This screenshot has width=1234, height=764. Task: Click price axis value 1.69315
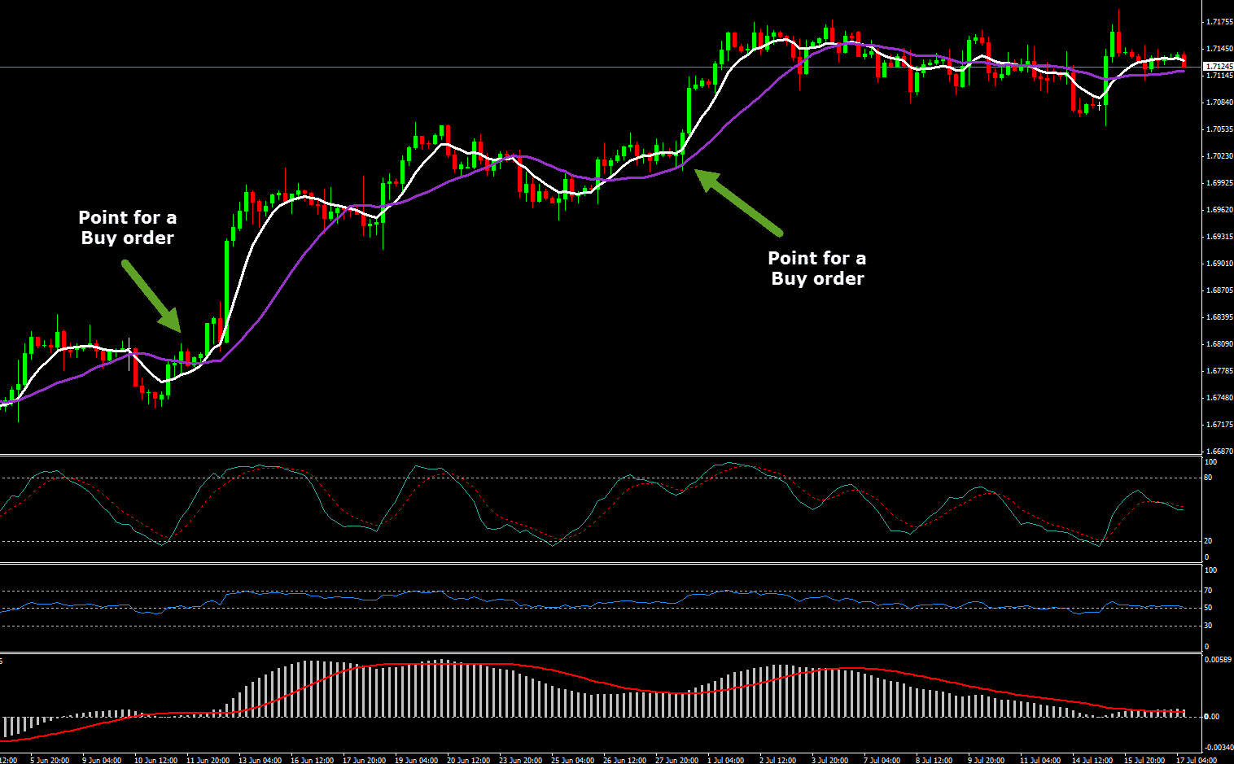pos(1219,237)
